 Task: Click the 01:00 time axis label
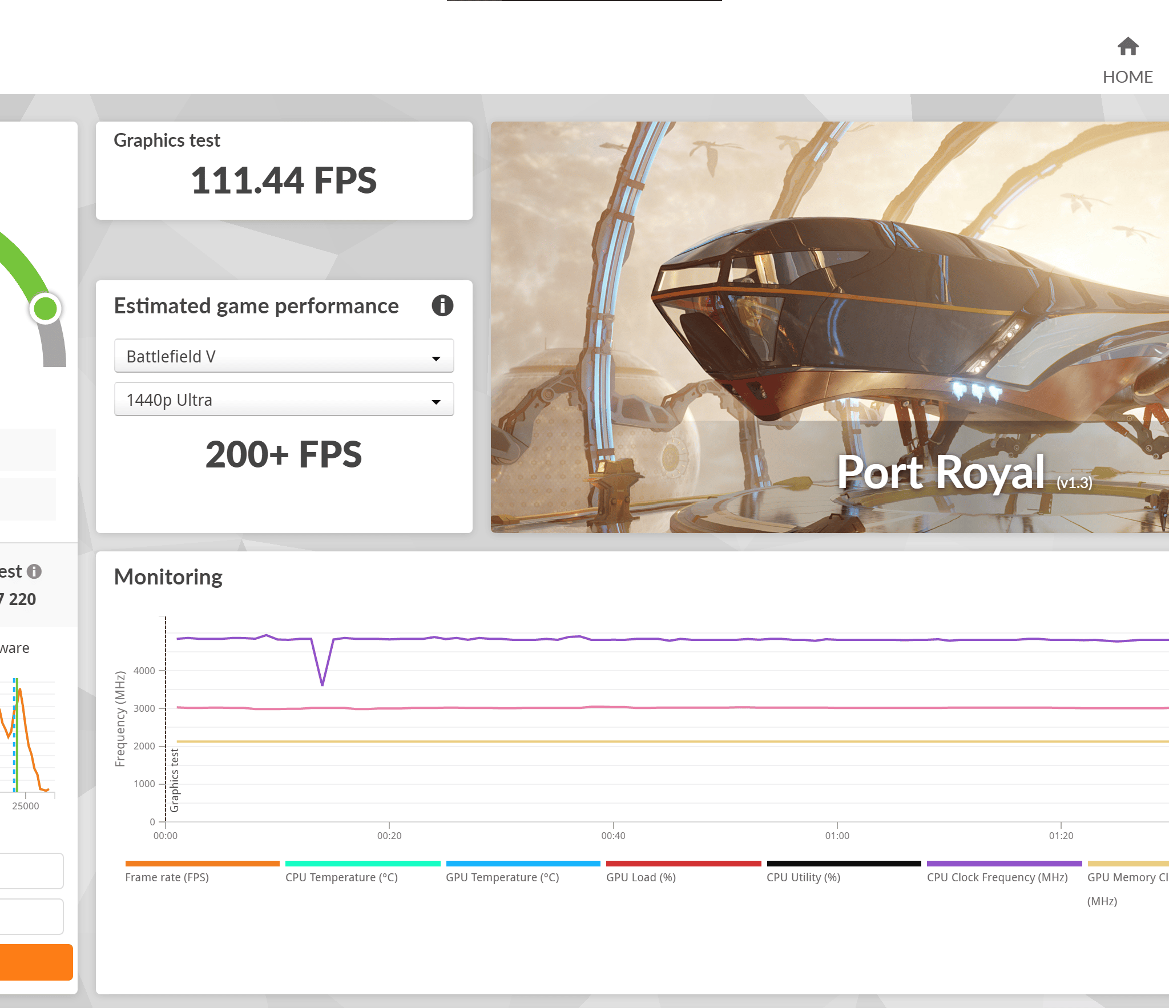coord(837,836)
